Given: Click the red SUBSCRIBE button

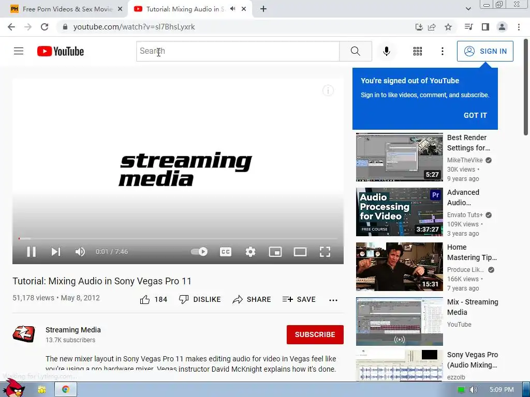Looking at the screenshot, I should pyautogui.click(x=315, y=334).
